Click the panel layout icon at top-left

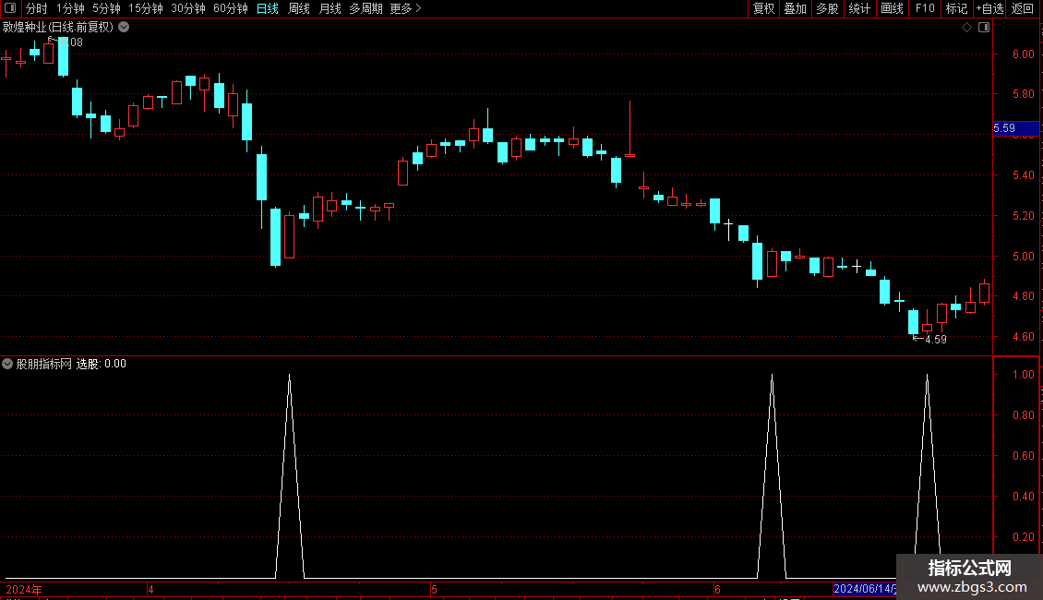[10, 8]
